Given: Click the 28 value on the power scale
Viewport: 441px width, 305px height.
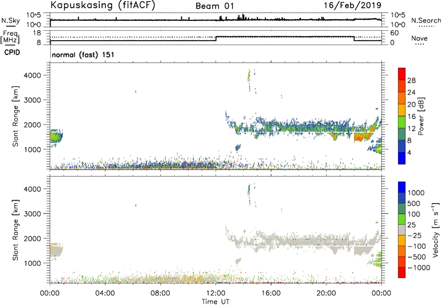Looking at the screenshot, I should (411, 80).
